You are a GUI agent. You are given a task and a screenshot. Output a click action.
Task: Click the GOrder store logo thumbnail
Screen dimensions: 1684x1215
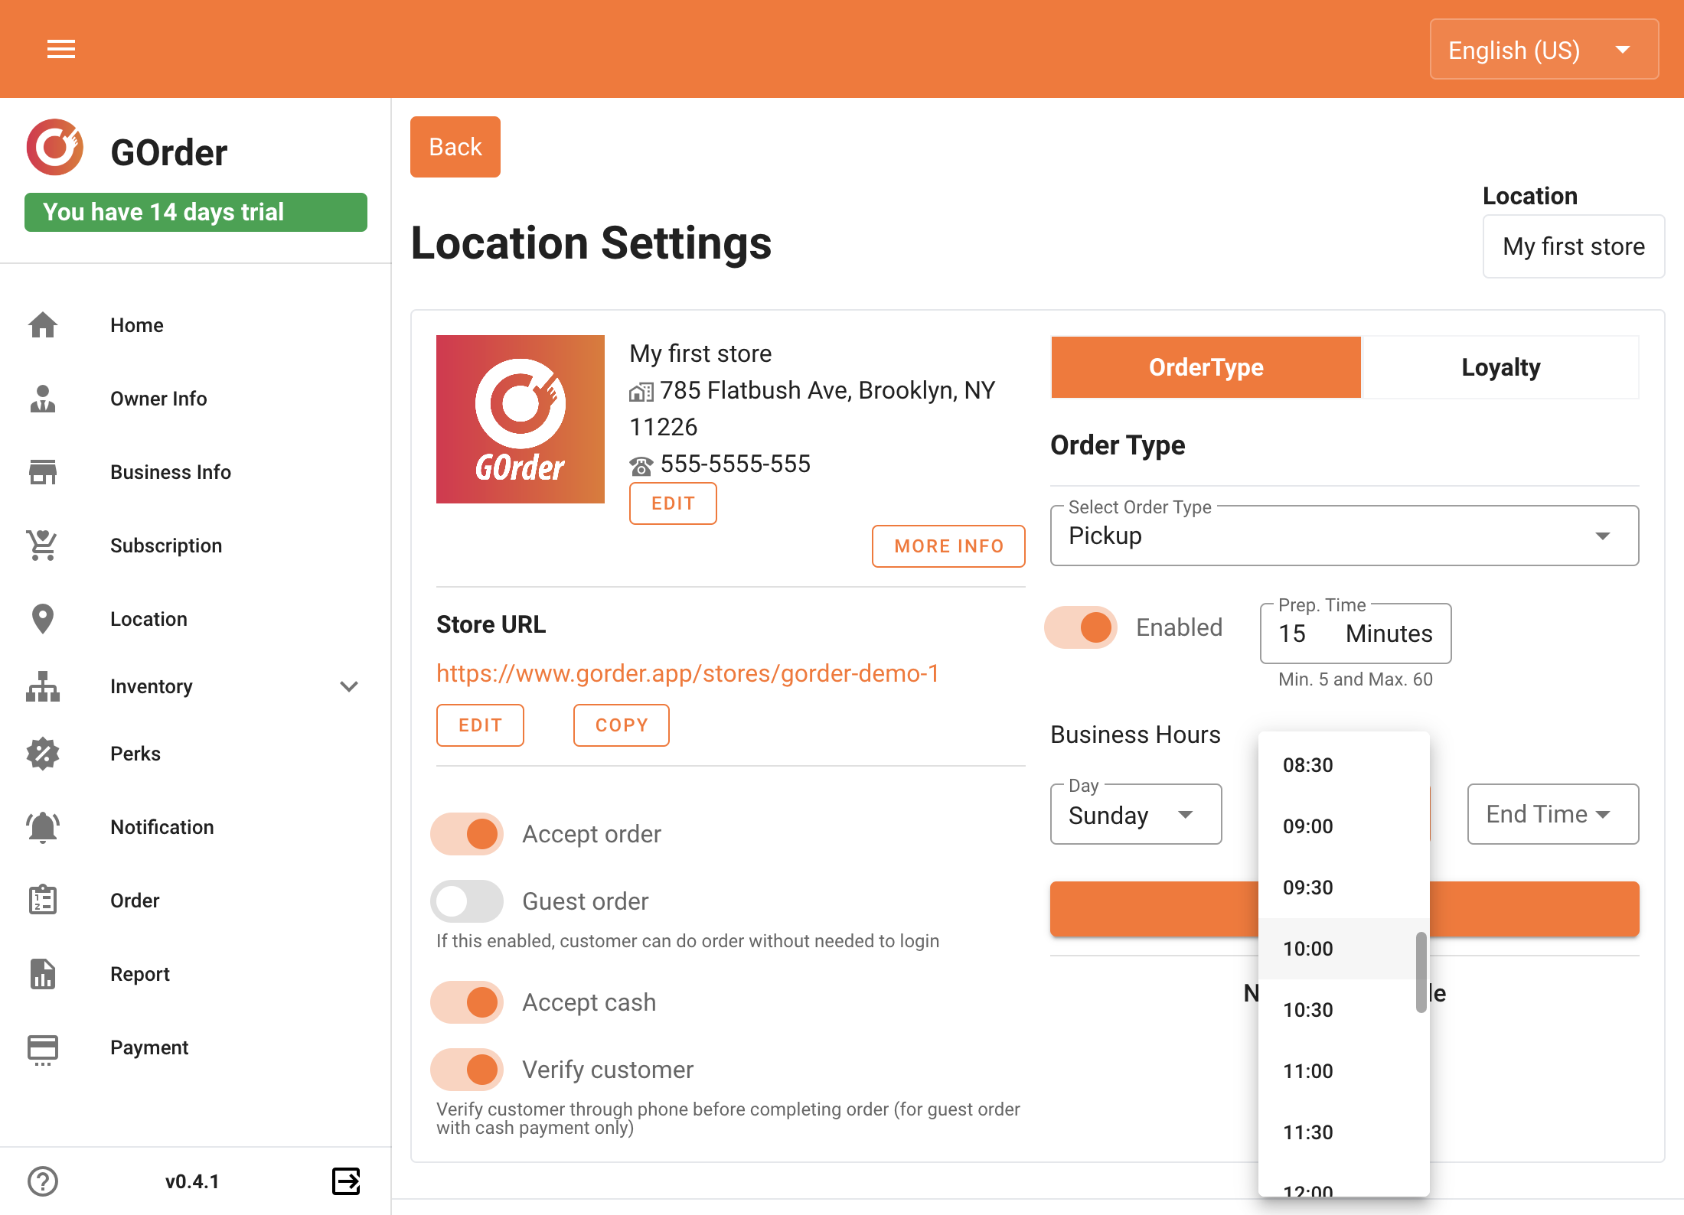(521, 419)
